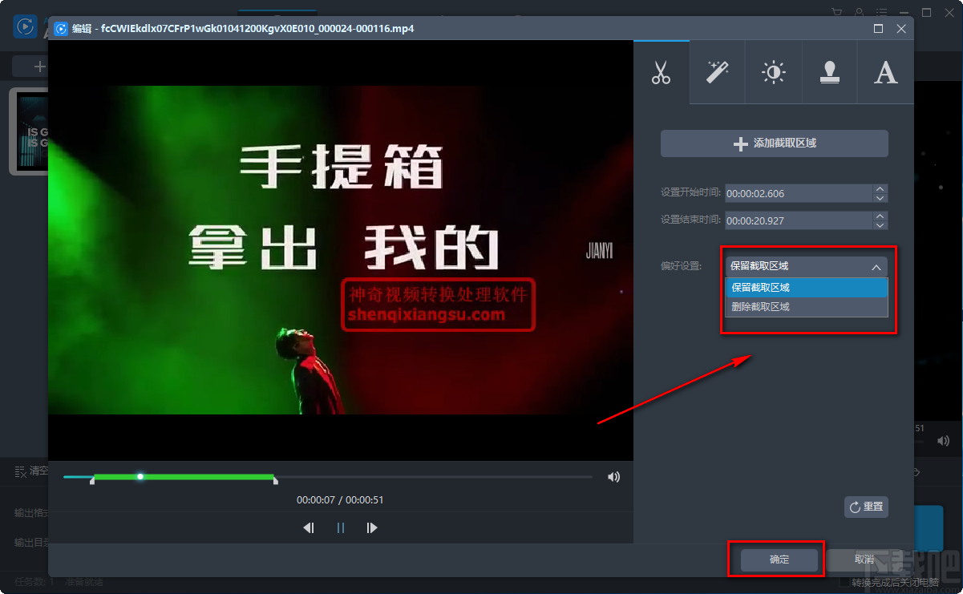963x594 pixels.
Task: Click 取消 to cancel editing
Action: pyautogui.click(x=864, y=560)
